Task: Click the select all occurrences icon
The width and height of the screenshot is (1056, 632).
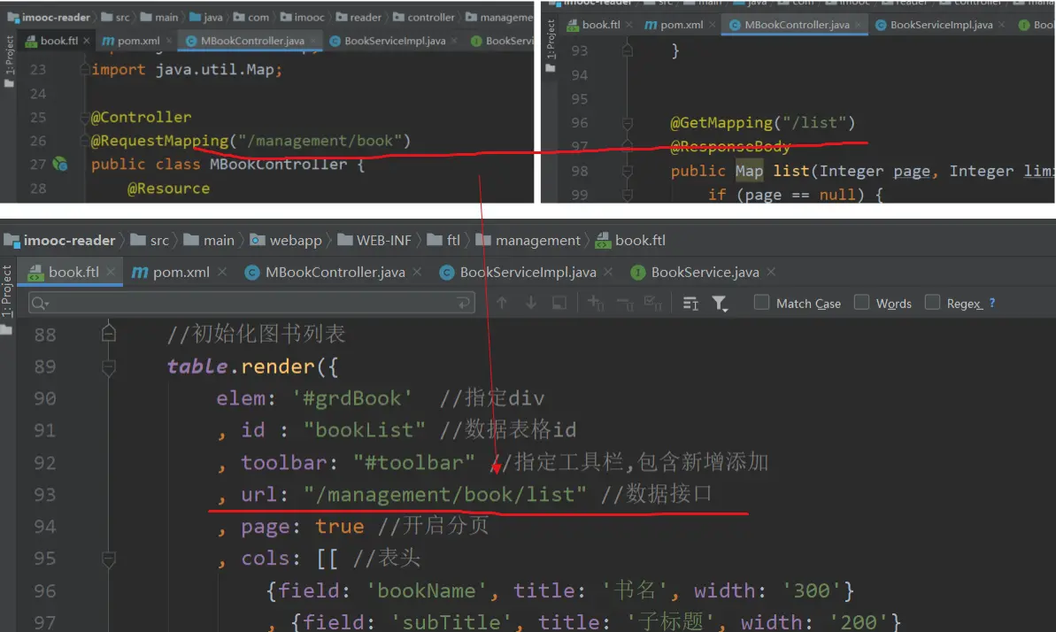Action: (652, 304)
